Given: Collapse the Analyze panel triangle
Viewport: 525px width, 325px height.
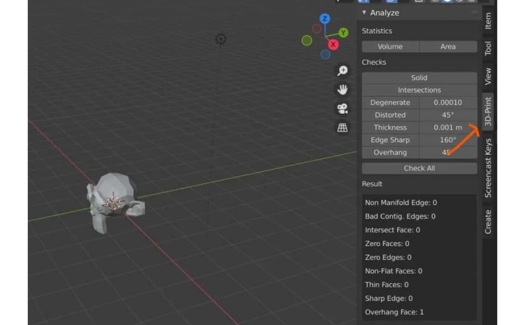Looking at the screenshot, I should click(364, 13).
